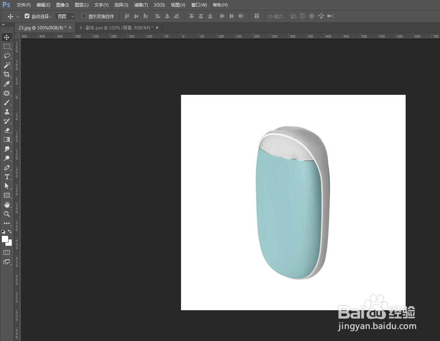Open the 视图(V) menu
The height and width of the screenshot is (341, 440).
(178, 5)
